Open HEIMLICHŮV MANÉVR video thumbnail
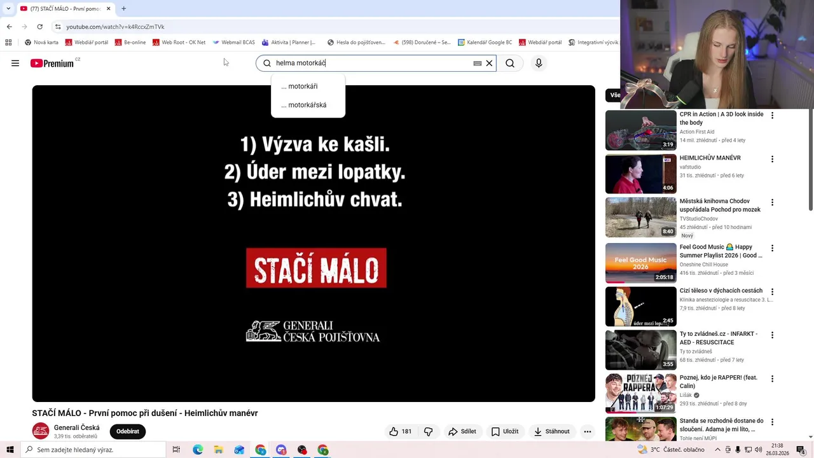 click(x=641, y=174)
